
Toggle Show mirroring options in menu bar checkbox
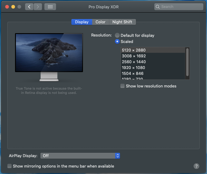(x=9, y=166)
